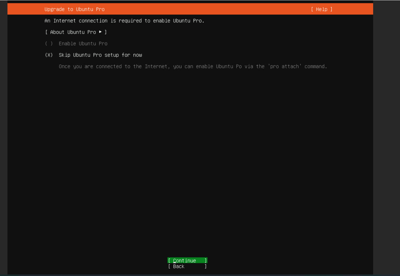Expand the About Ubuntu Pro section

point(73,32)
